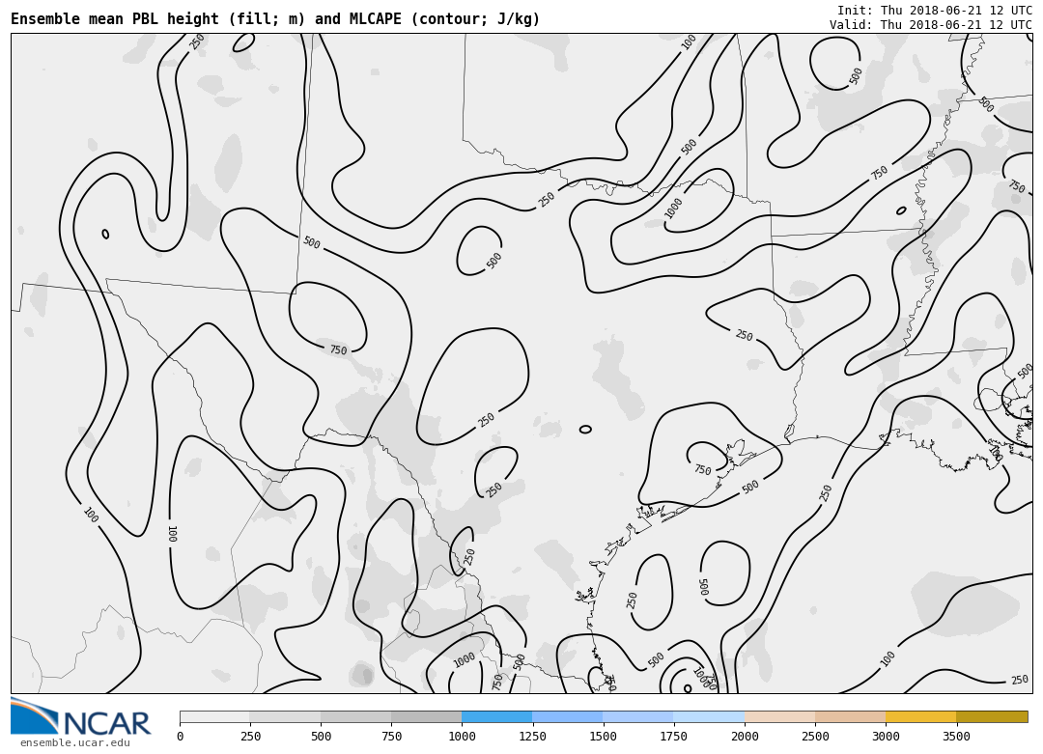This screenshot has width=1043, height=754.
Task: Pick the 3000–3500 gold colorbar swatch
Action: (x=920, y=716)
